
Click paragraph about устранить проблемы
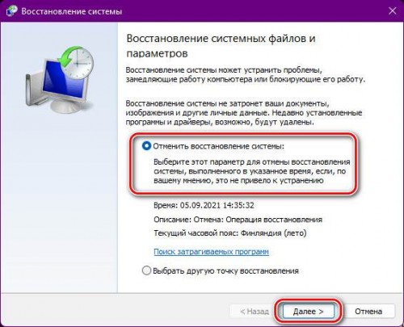246,75
